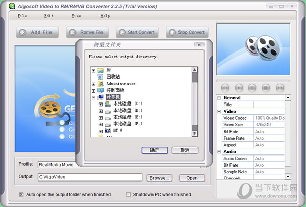Click the C: drive Windows icon

point(108,104)
